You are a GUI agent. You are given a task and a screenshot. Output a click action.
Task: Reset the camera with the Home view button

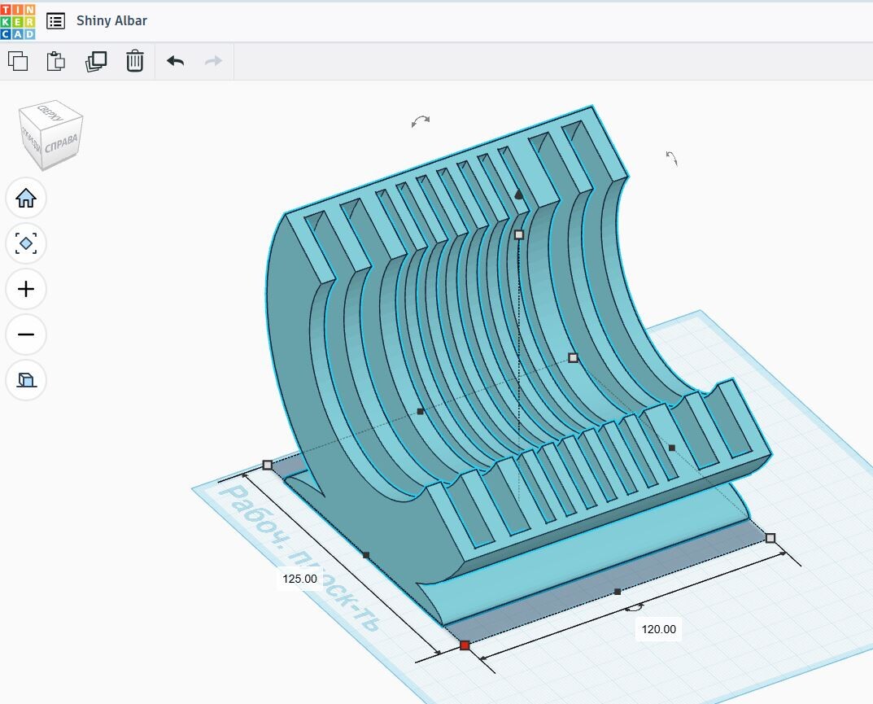[x=26, y=198]
